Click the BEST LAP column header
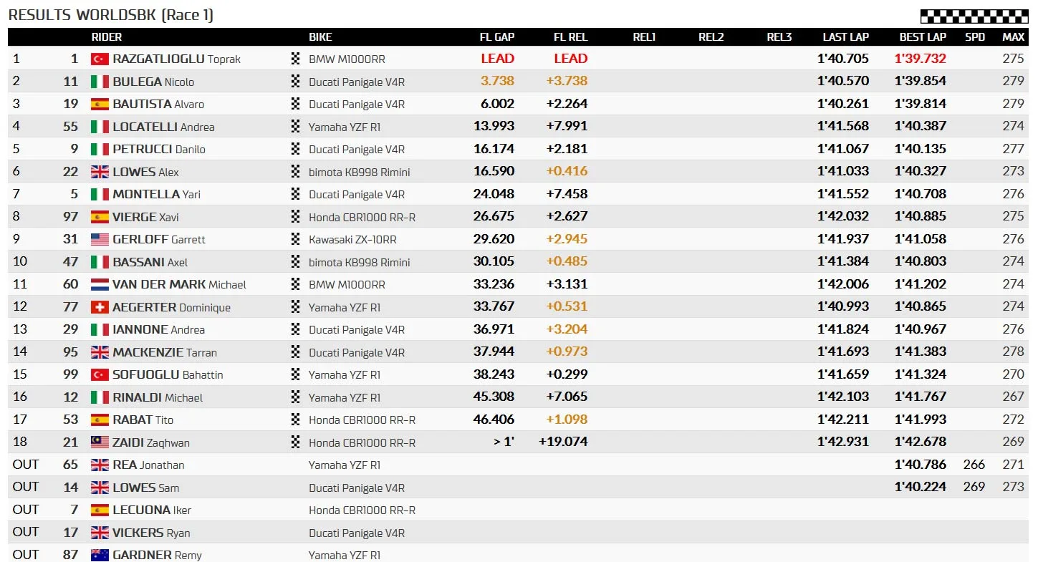 pyautogui.click(x=923, y=37)
